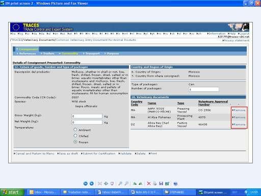The image size is (261, 196).
Task: Sort by Type column header
Action: coord(180,103)
